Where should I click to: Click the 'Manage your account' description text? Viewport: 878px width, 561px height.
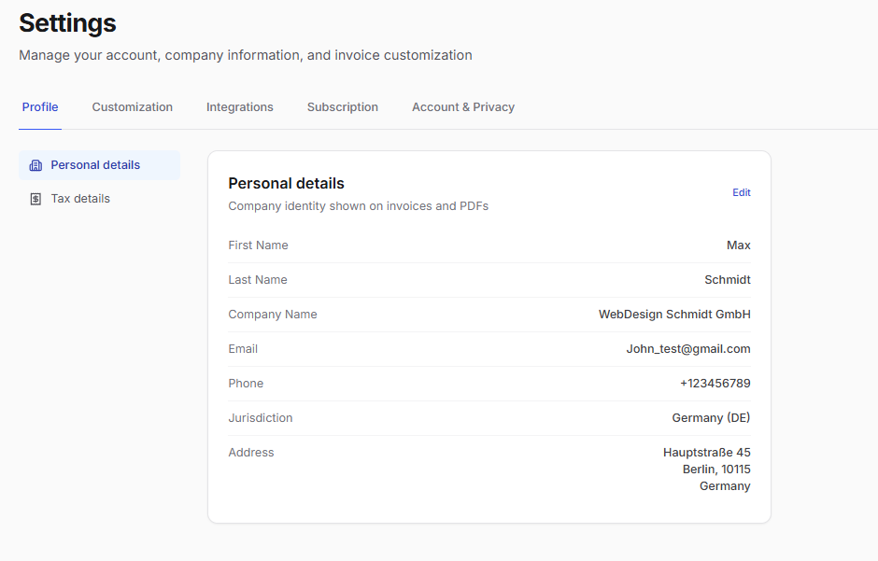click(246, 55)
